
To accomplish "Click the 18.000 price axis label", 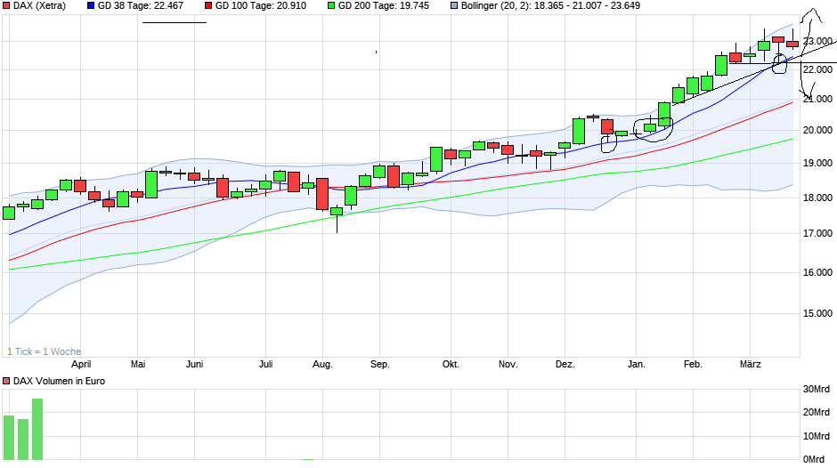I will [817, 198].
